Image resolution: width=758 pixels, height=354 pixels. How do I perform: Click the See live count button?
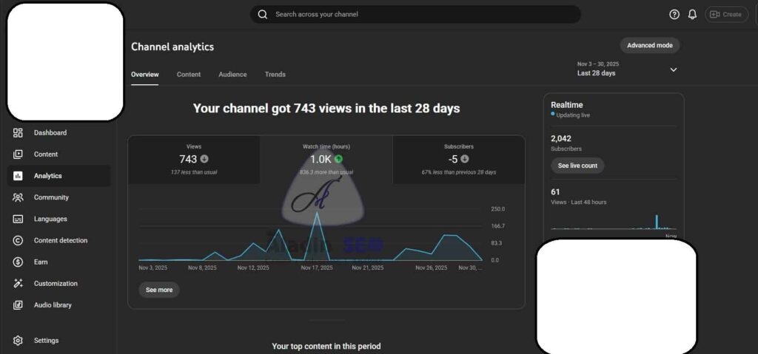pos(577,166)
